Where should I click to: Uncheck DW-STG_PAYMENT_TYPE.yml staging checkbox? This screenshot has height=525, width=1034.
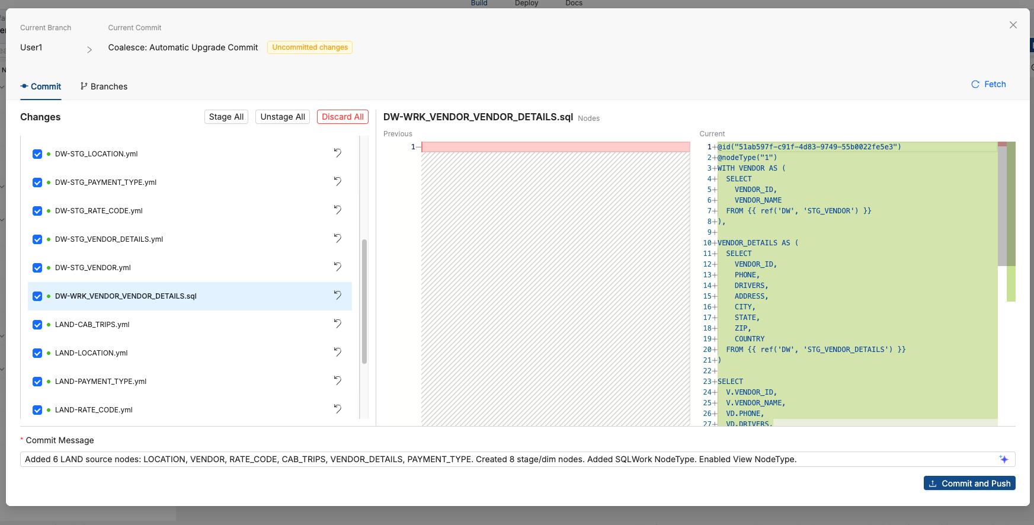[x=37, y=183]
